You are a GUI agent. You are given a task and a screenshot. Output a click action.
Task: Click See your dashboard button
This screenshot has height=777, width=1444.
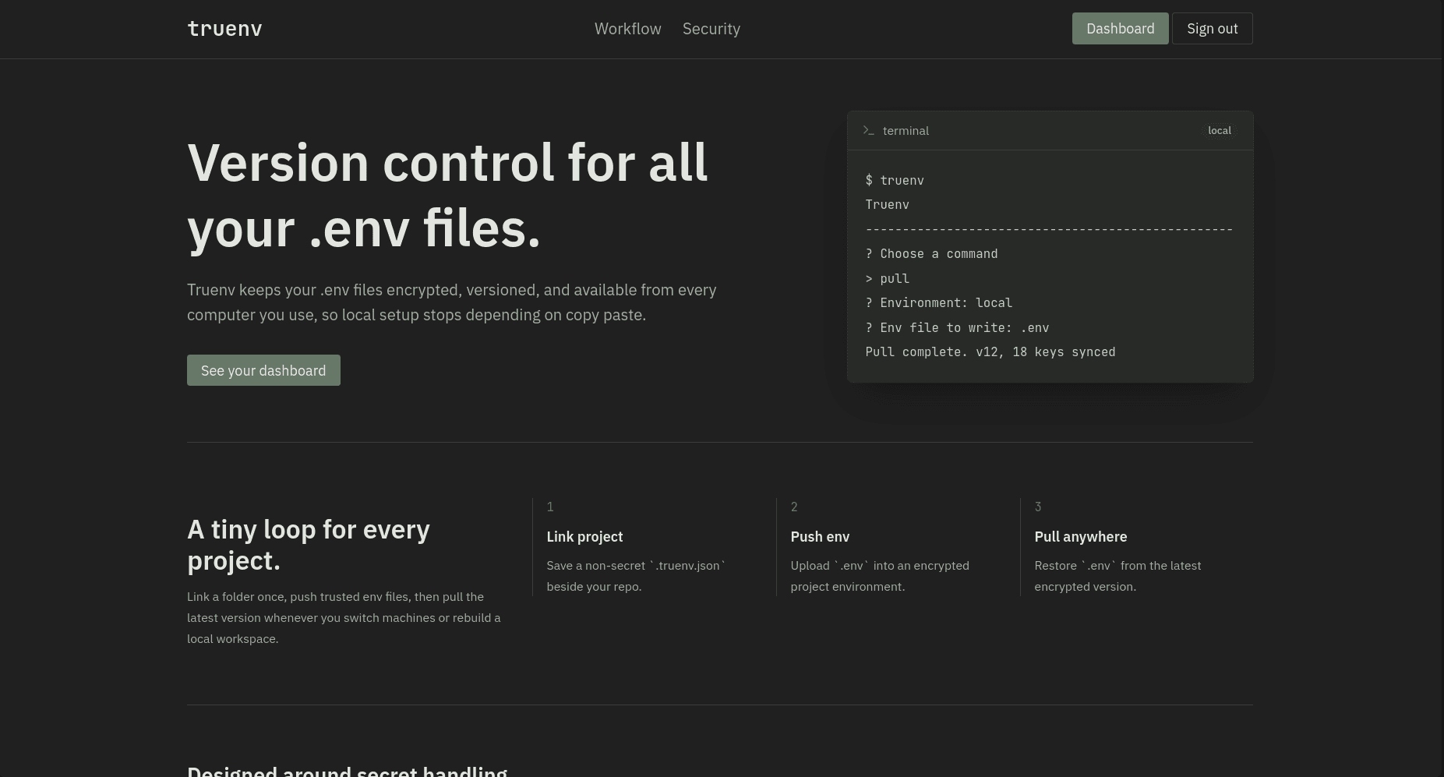click(263, 370)
